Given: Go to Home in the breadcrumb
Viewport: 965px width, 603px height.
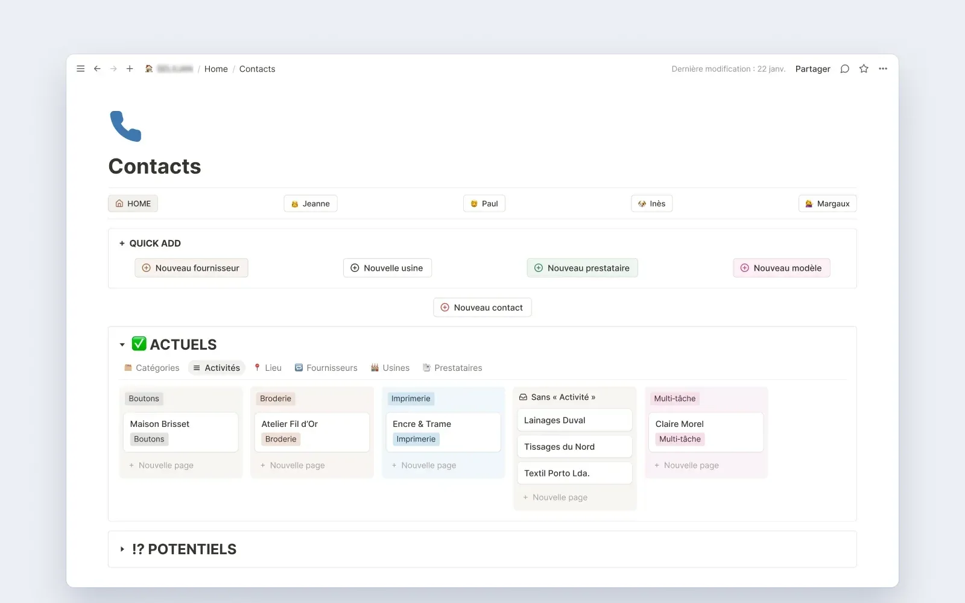Looking at the screenshot, I should tap(216, 69).
